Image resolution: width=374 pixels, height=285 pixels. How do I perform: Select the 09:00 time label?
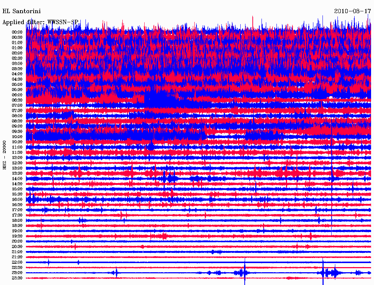pyautogui.click(x=17, y=126)
